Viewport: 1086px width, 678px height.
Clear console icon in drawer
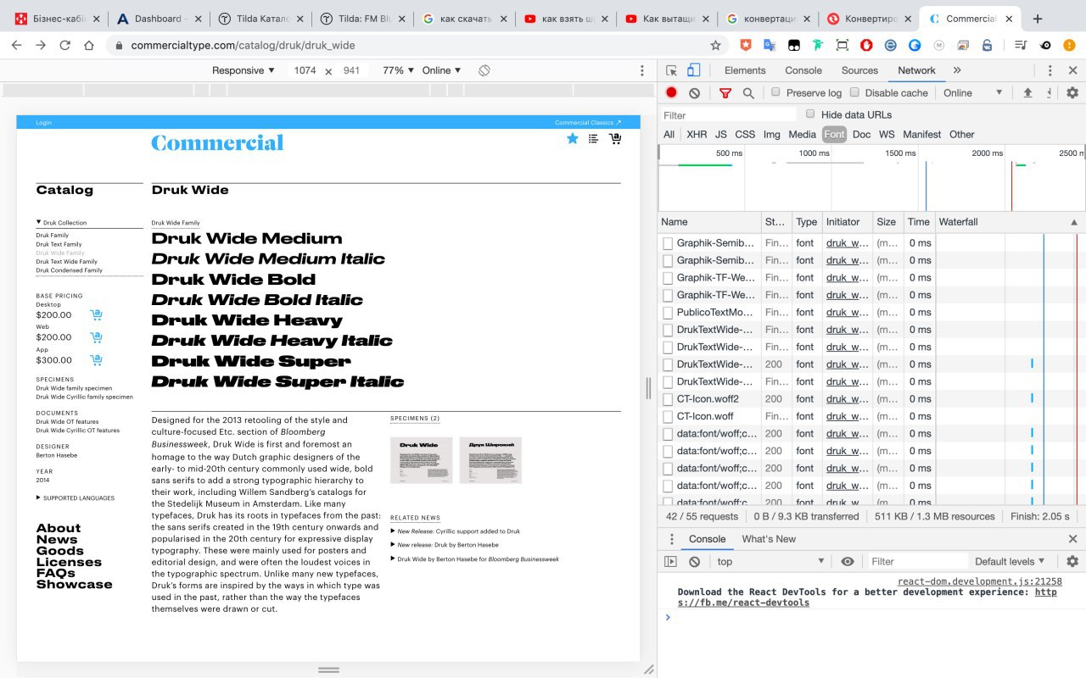pyautogui.click(x=694, y=561)
